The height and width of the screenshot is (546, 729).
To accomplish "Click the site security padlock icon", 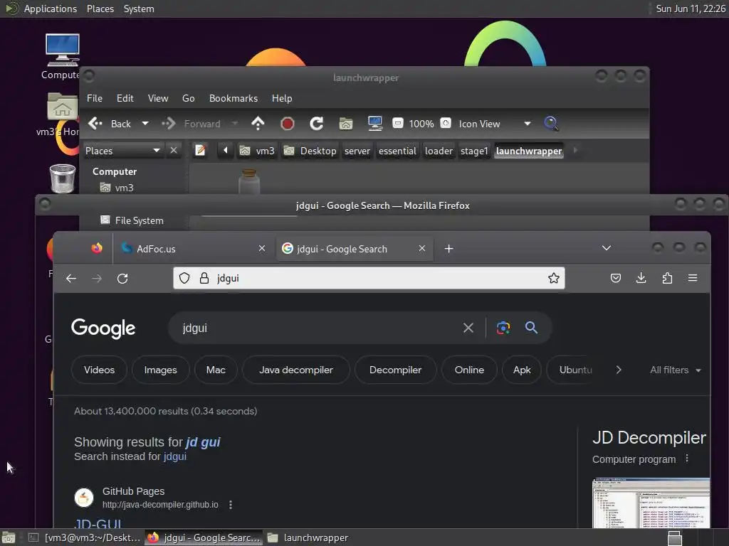I will pos(204,278).
